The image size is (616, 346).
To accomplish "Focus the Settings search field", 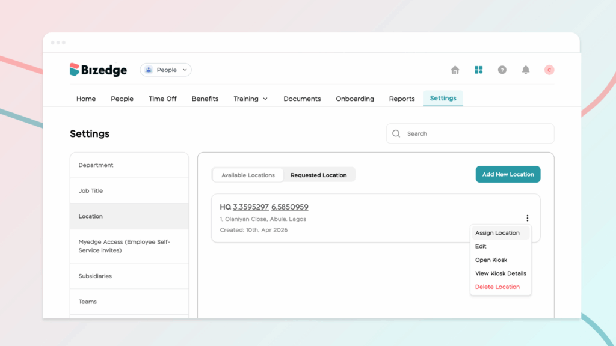I will click(x=470, y=134).
